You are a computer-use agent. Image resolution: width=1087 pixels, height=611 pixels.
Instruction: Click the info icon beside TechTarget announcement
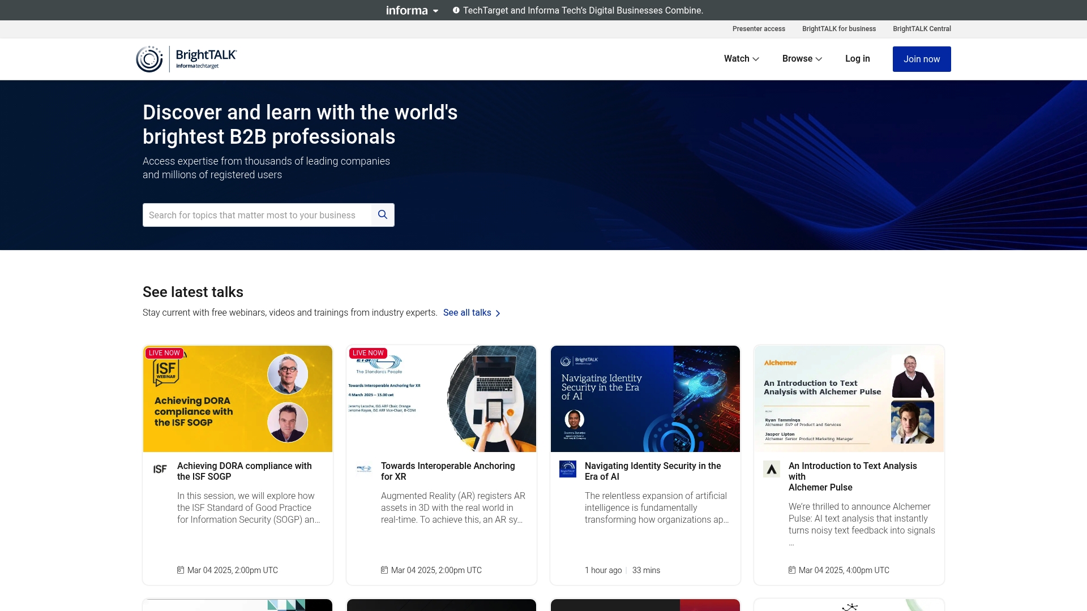(x=456, y=10)
